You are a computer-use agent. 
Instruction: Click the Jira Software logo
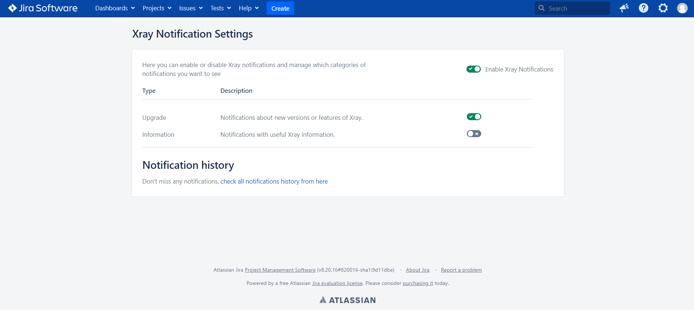pyautogui.click(x=43, y=8)
